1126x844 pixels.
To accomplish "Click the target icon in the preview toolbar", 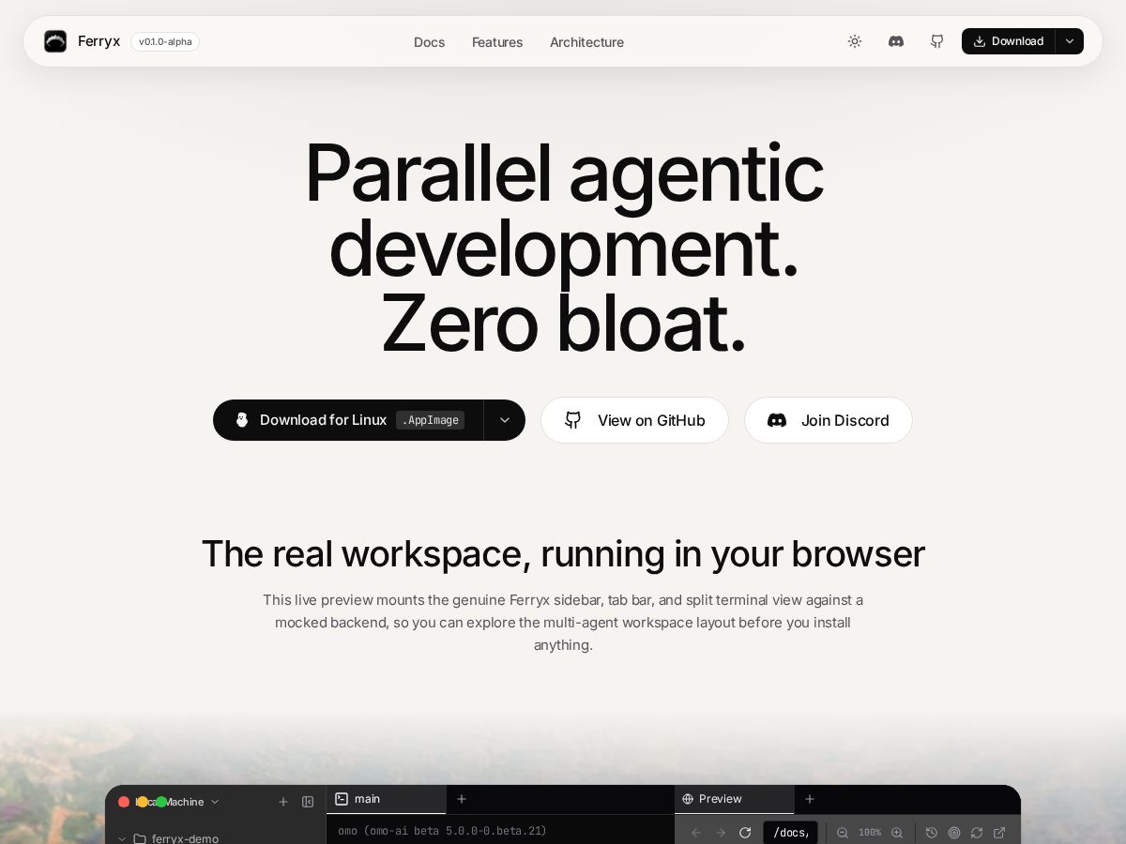I will click(x=954, y=833).
